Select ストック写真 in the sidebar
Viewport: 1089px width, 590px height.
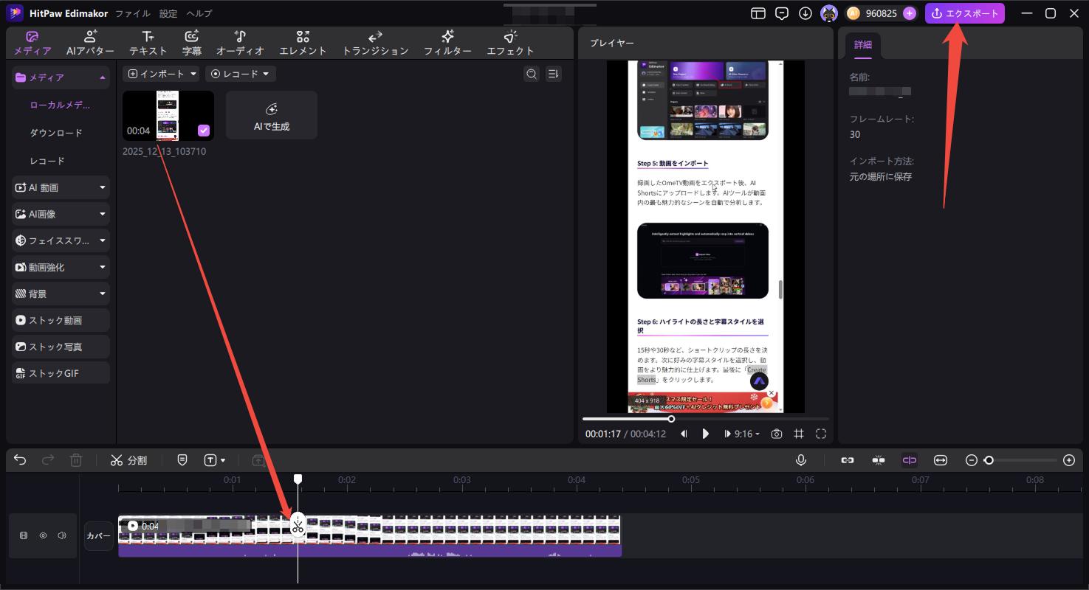pyautogui.click(x=55, y=346)
